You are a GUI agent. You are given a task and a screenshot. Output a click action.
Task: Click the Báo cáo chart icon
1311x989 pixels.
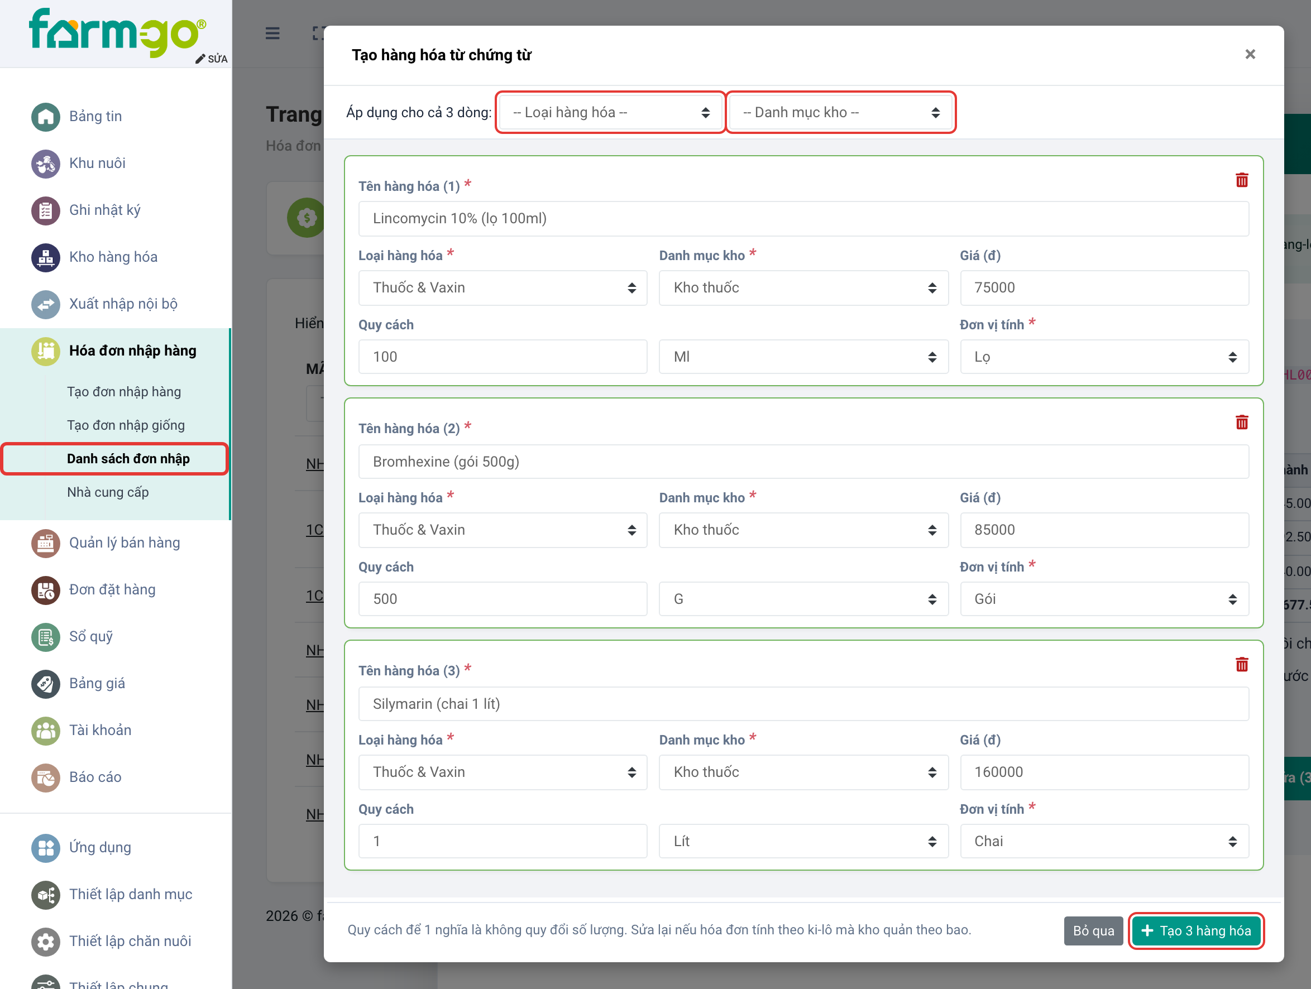pyautogui.click(x=46, y=777)
